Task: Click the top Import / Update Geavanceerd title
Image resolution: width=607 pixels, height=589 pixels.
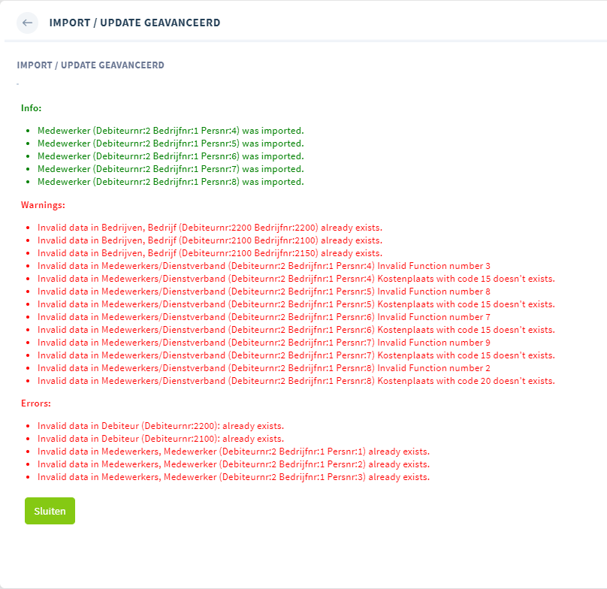Action: (134, 23)
